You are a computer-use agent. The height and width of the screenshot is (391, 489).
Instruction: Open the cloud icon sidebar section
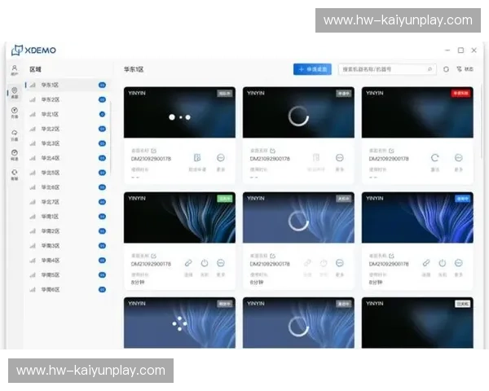click(15, 135)
